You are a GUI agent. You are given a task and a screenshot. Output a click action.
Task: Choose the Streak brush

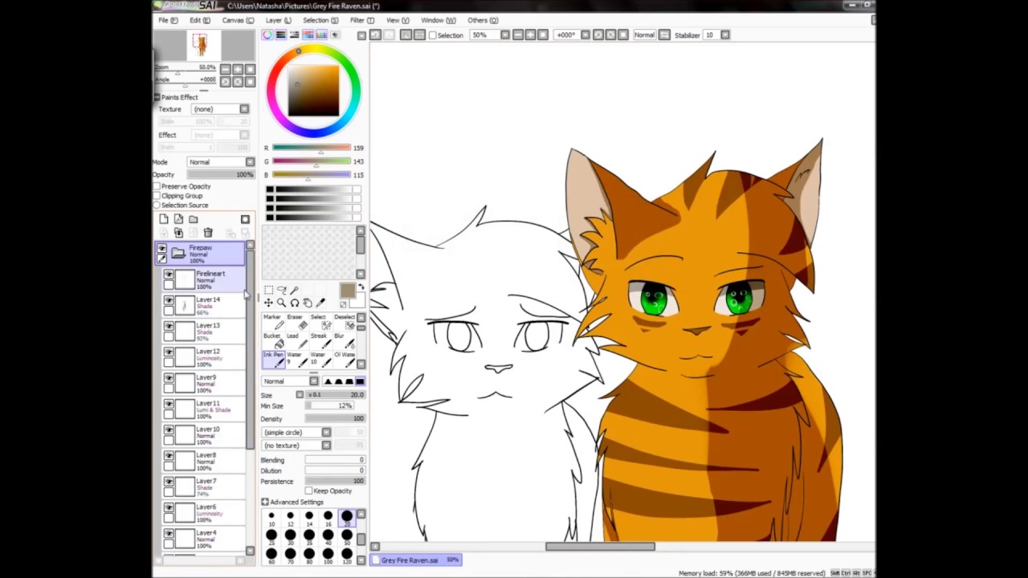(320, 340)
